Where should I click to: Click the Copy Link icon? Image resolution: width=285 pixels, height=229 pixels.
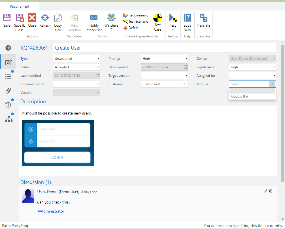pos(58,18)
